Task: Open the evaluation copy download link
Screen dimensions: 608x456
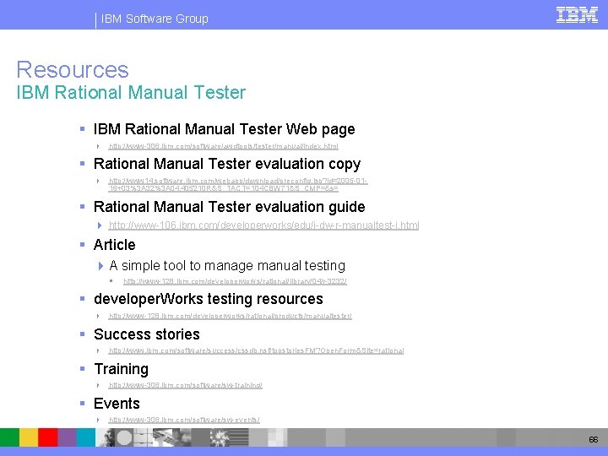Action: 238,185
